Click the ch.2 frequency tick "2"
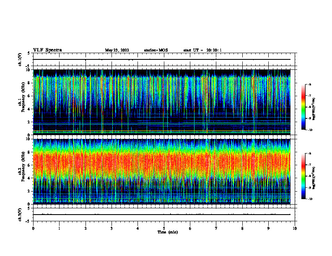332x256 pixels. click(29, 191)
